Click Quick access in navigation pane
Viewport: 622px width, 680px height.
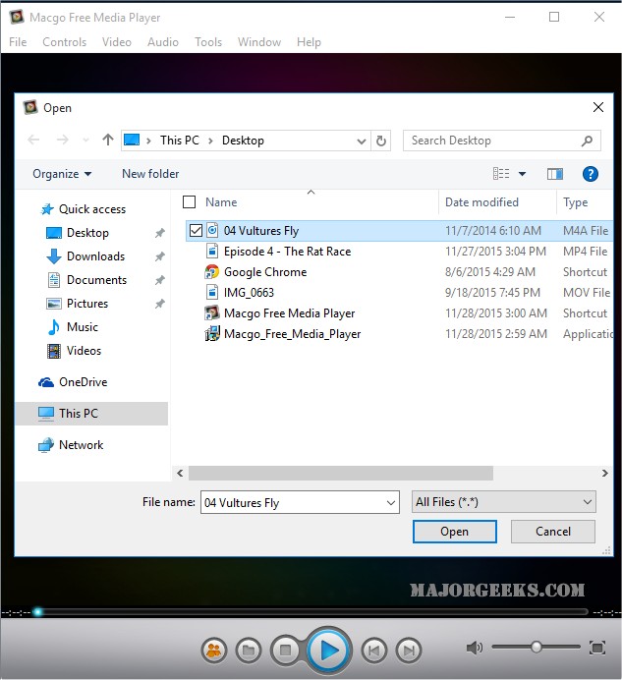tap(92, 209)
